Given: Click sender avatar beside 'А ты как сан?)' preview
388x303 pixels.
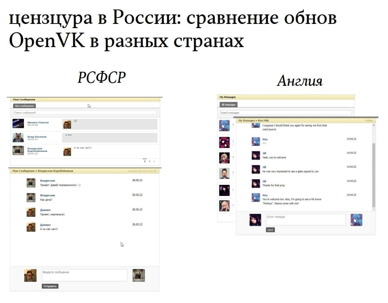Looking at the screenshot, I should coord(67,152).
